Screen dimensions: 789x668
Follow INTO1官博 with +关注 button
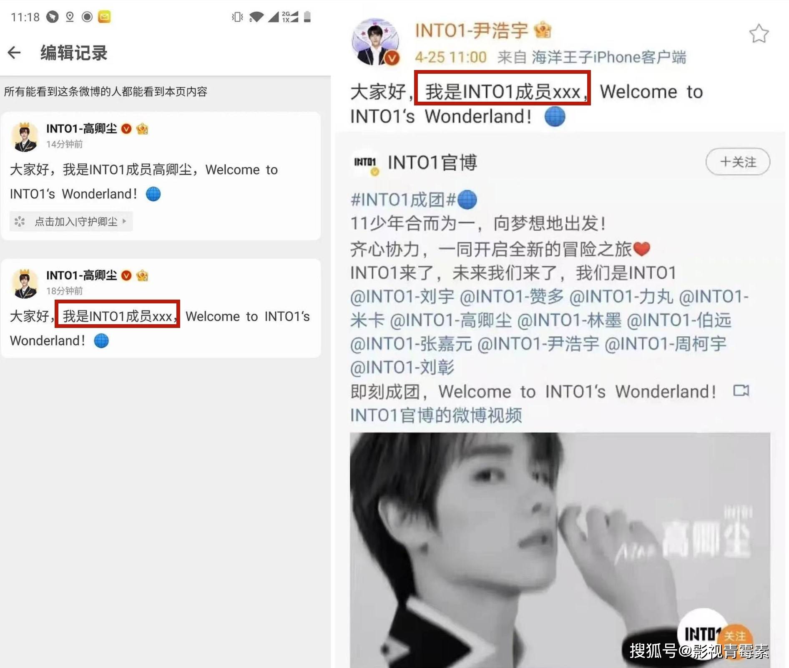[738, 162]
